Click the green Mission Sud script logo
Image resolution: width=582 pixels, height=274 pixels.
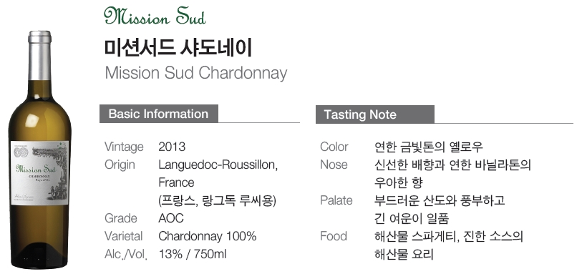tap(155, 16)
